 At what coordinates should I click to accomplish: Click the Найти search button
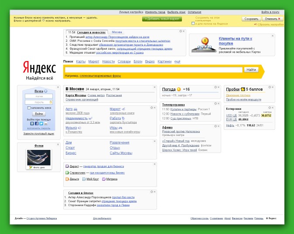251,70
